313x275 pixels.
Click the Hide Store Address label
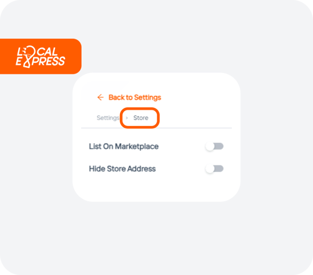pos(122,169)
